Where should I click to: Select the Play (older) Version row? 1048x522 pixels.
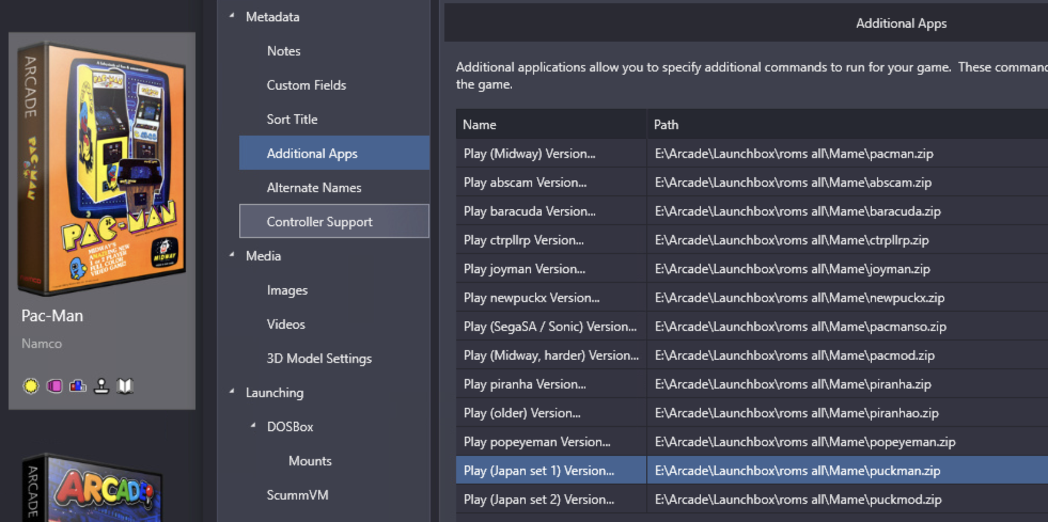(x=752, y=413)
